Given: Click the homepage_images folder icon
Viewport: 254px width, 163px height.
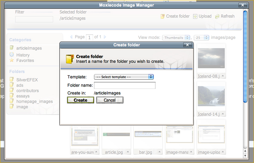Looking at the screenshot, I should click(x=12, y=101).
